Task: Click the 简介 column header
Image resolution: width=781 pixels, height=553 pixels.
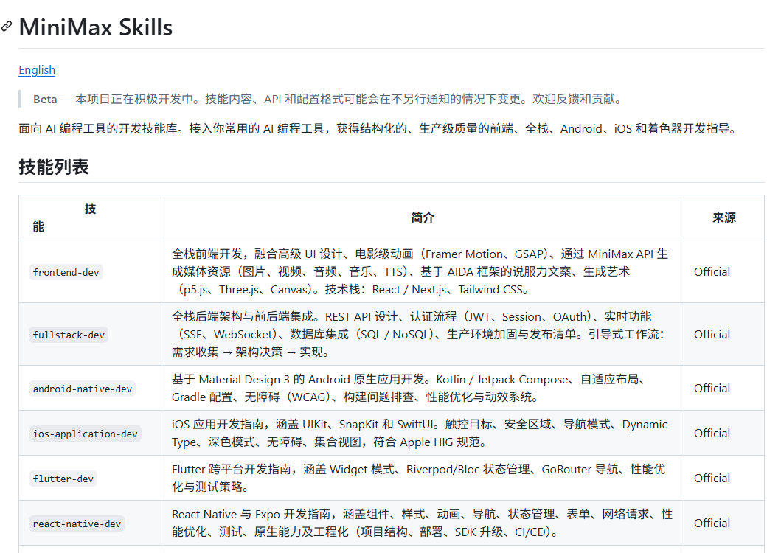Action: coord(423,218)
